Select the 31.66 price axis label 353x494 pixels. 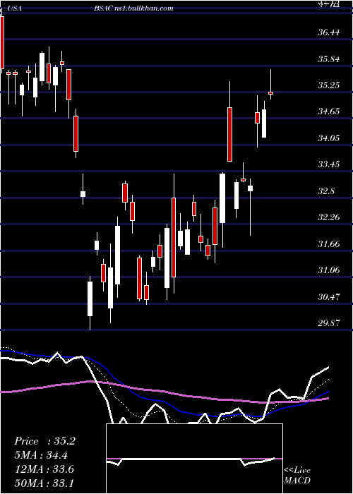pos(329,244)
